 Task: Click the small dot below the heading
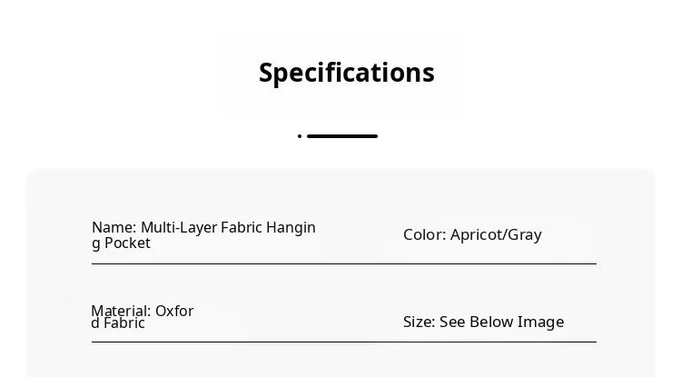click(x=300, y=136)
